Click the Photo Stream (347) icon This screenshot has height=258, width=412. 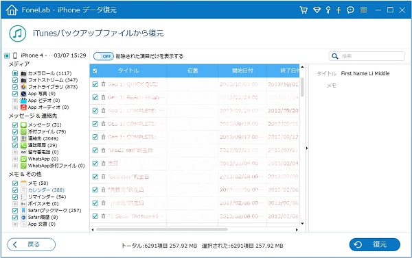click(x=23, y=80)
